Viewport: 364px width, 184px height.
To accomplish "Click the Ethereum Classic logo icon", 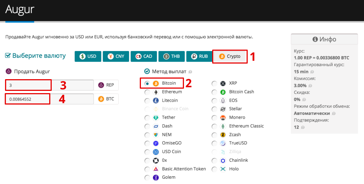I will [x=223, y=126].
